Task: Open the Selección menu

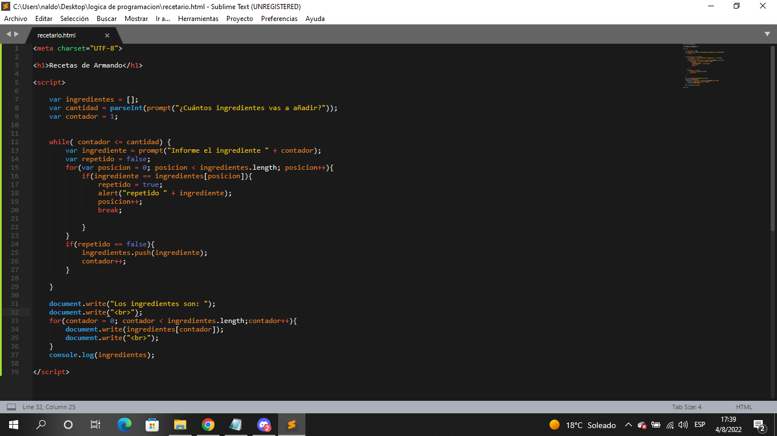Action: [75, 19]
